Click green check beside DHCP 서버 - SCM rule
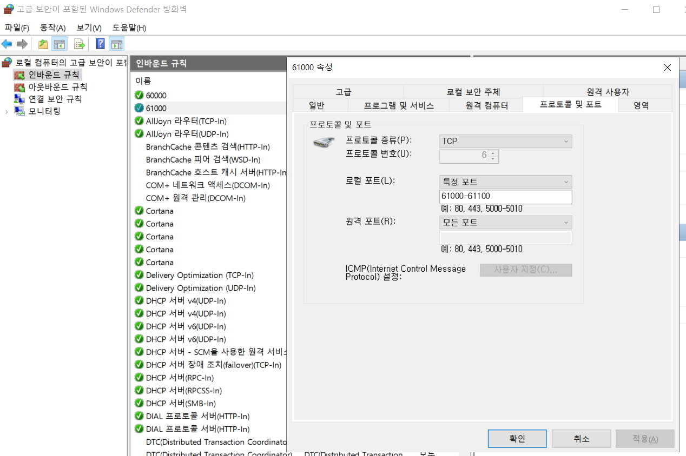The height and width of the screenshot is (456, 686). pos(139,352)
